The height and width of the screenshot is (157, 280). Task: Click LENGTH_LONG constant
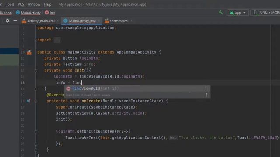[264, 138]
